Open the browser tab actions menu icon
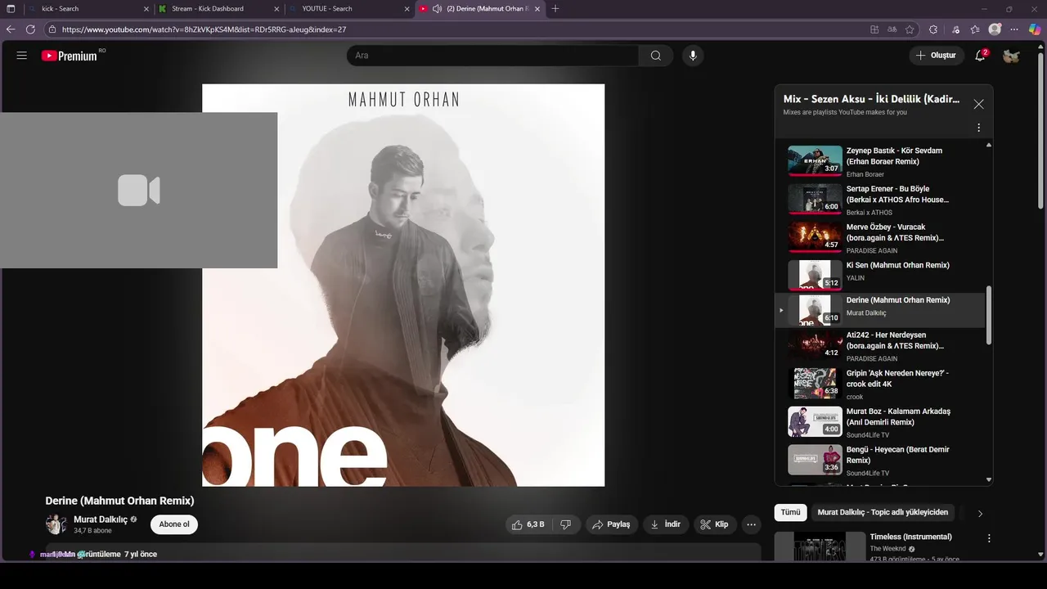1047x589 pixels. [x=11, y=8]
